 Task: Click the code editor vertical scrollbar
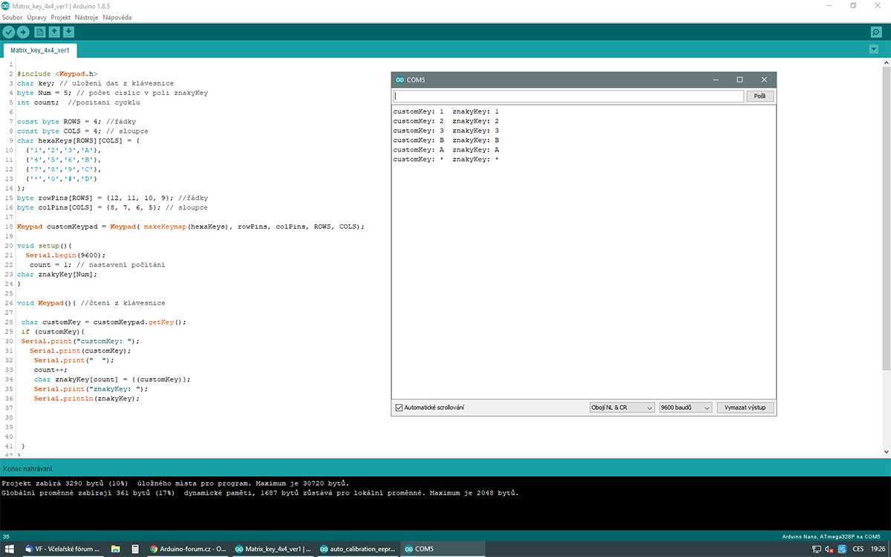(885, 223)
